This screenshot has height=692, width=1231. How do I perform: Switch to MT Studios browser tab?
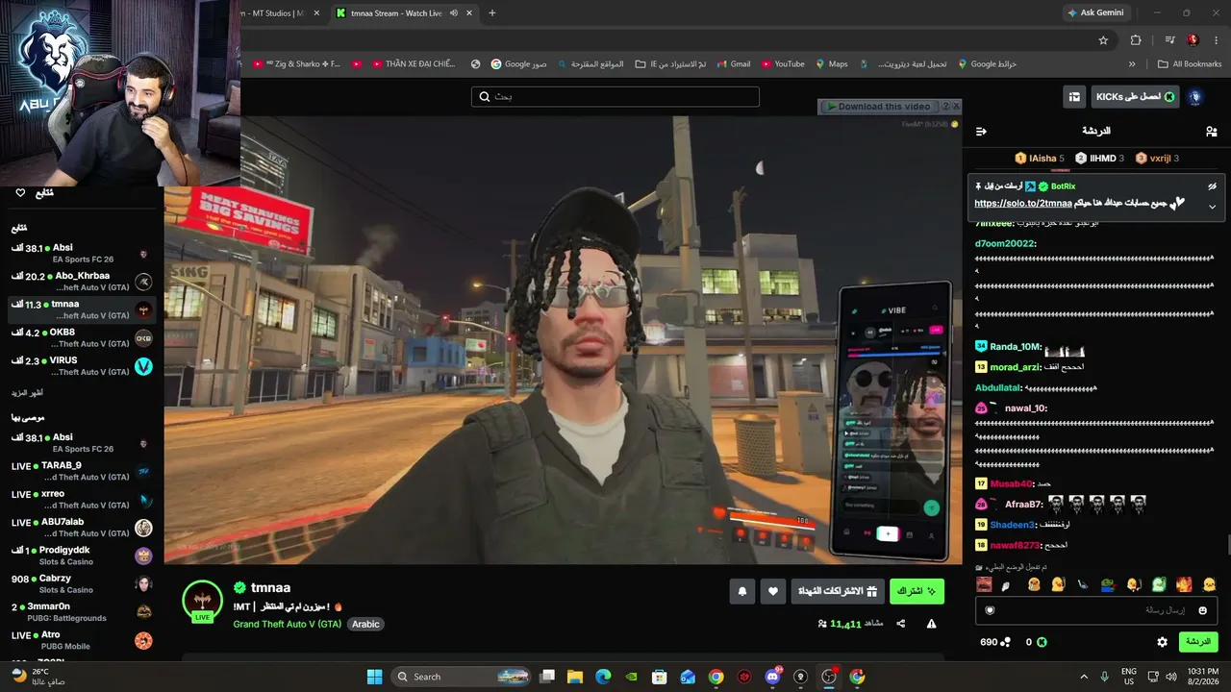tap(274, 12)
